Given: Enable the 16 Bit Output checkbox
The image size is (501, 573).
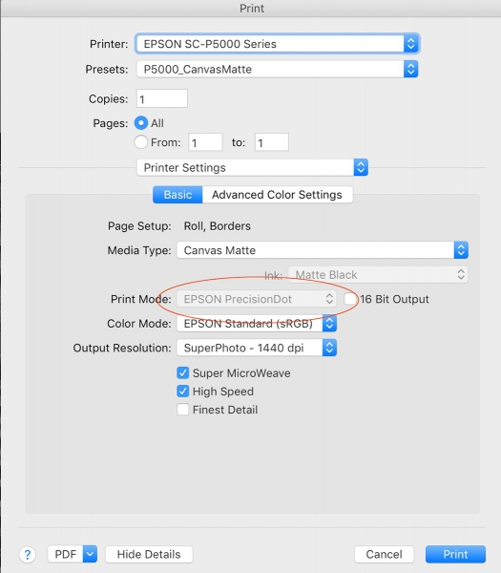Looking at the screenshot, I should pos(350,299).
